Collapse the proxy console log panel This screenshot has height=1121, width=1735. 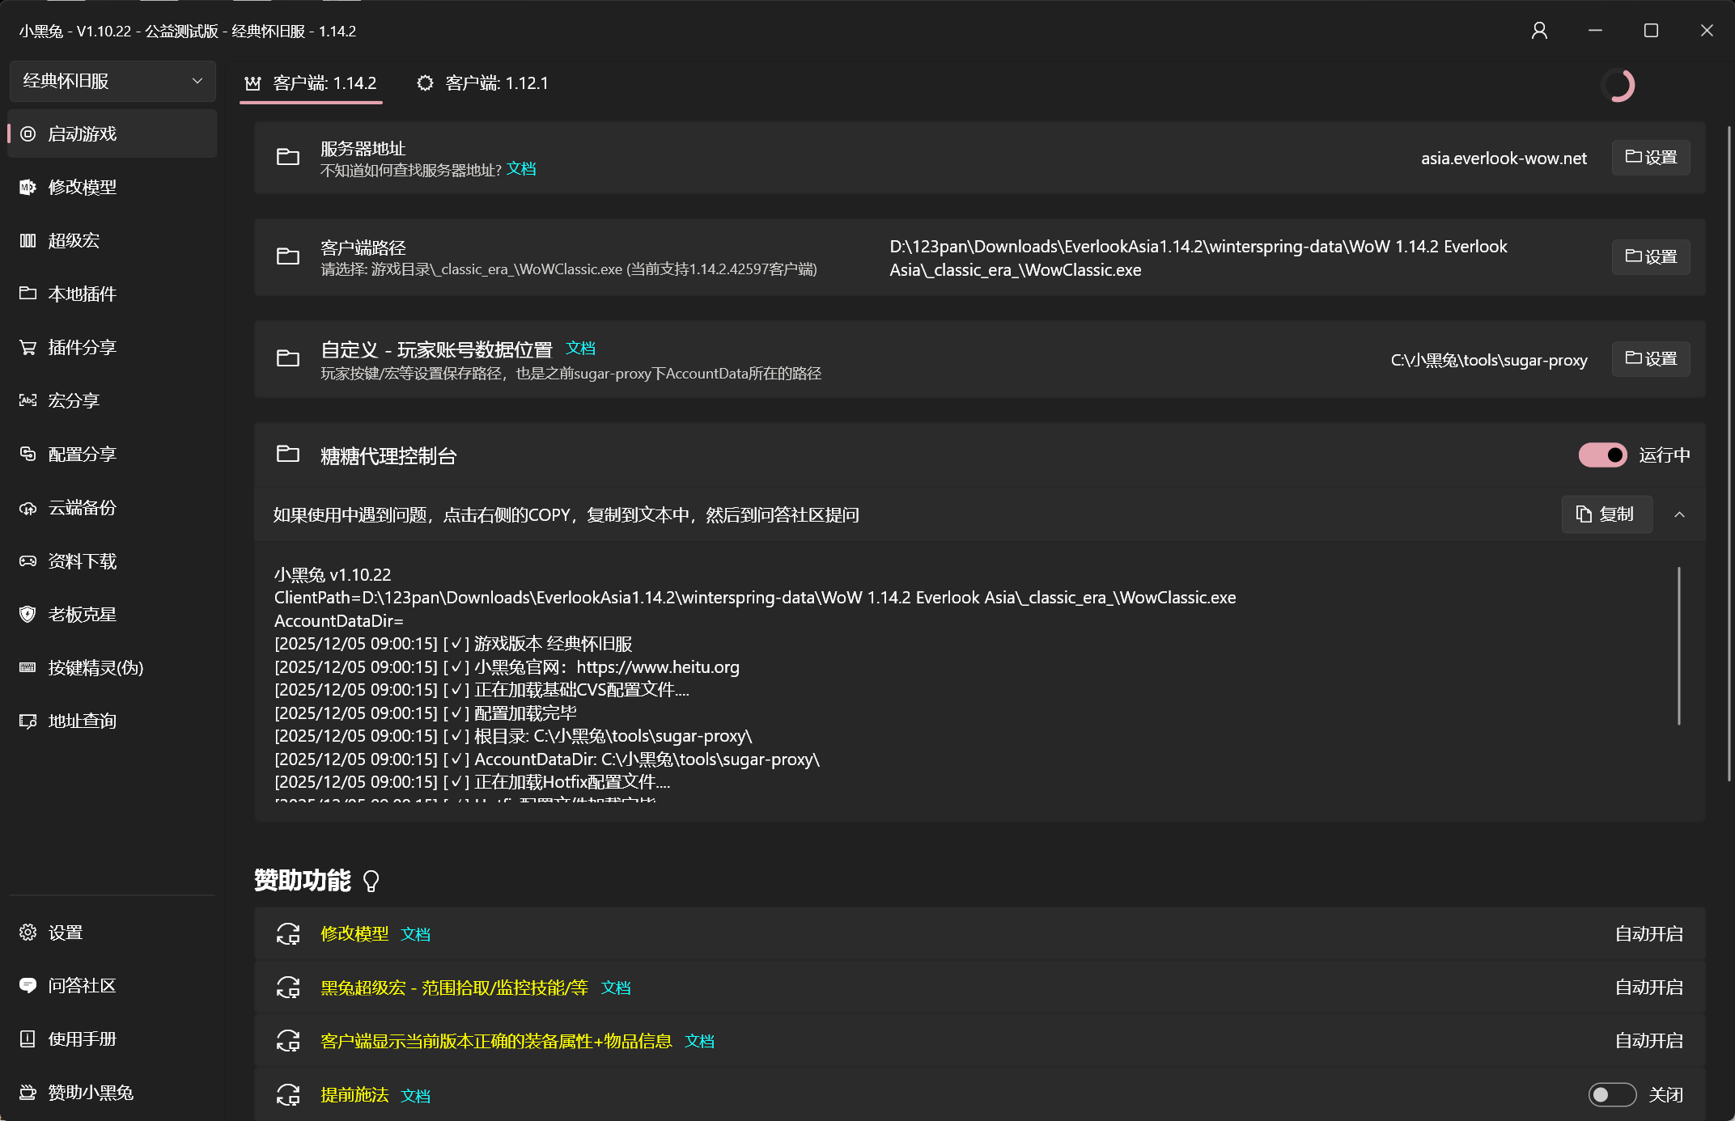coord(1679,514)
